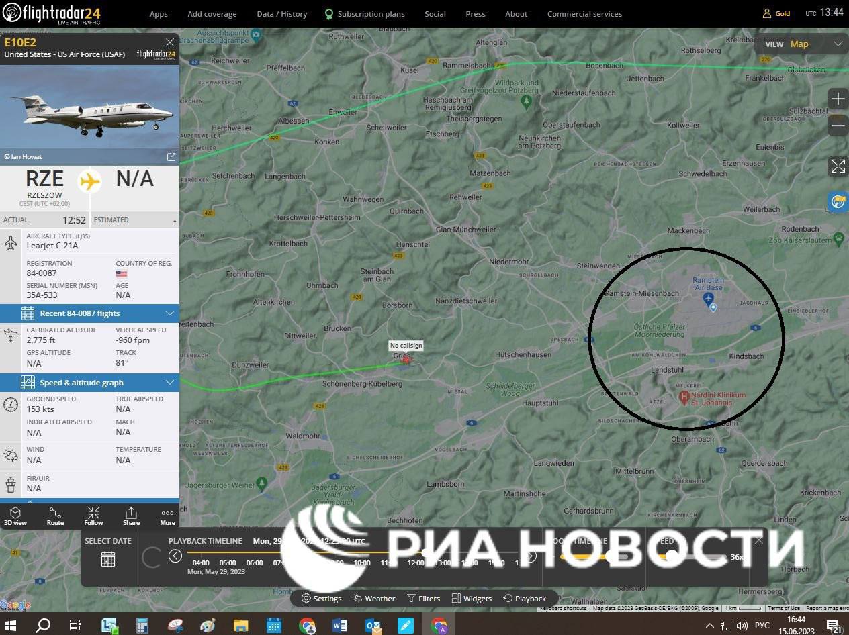Follow the selected aircraft
Image resolution: width=849 pixels, height=635 pixels.
[x=93, y=516]
